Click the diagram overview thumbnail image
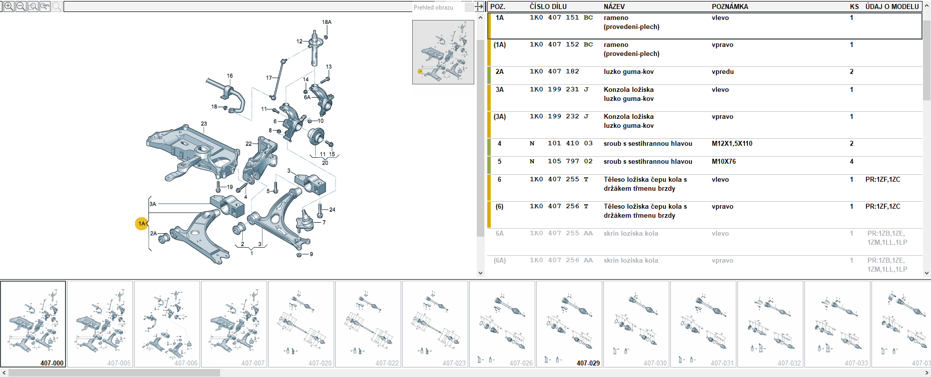 443,52
